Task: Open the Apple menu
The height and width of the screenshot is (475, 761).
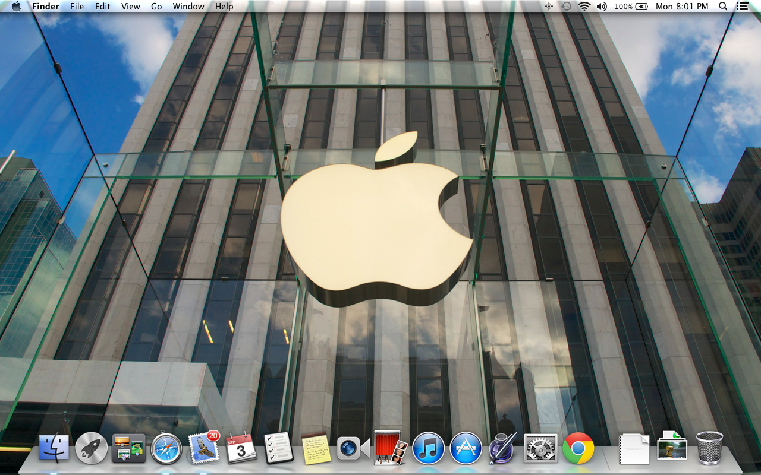Action: (x=16, y=7)
